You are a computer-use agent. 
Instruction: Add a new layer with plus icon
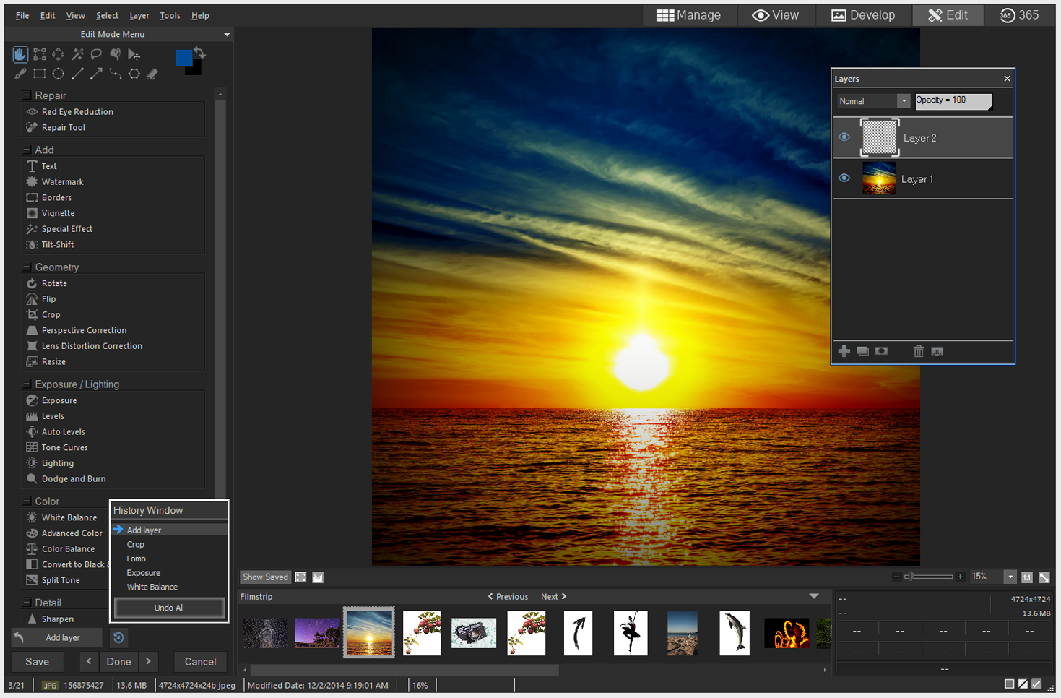pos(844,351)
